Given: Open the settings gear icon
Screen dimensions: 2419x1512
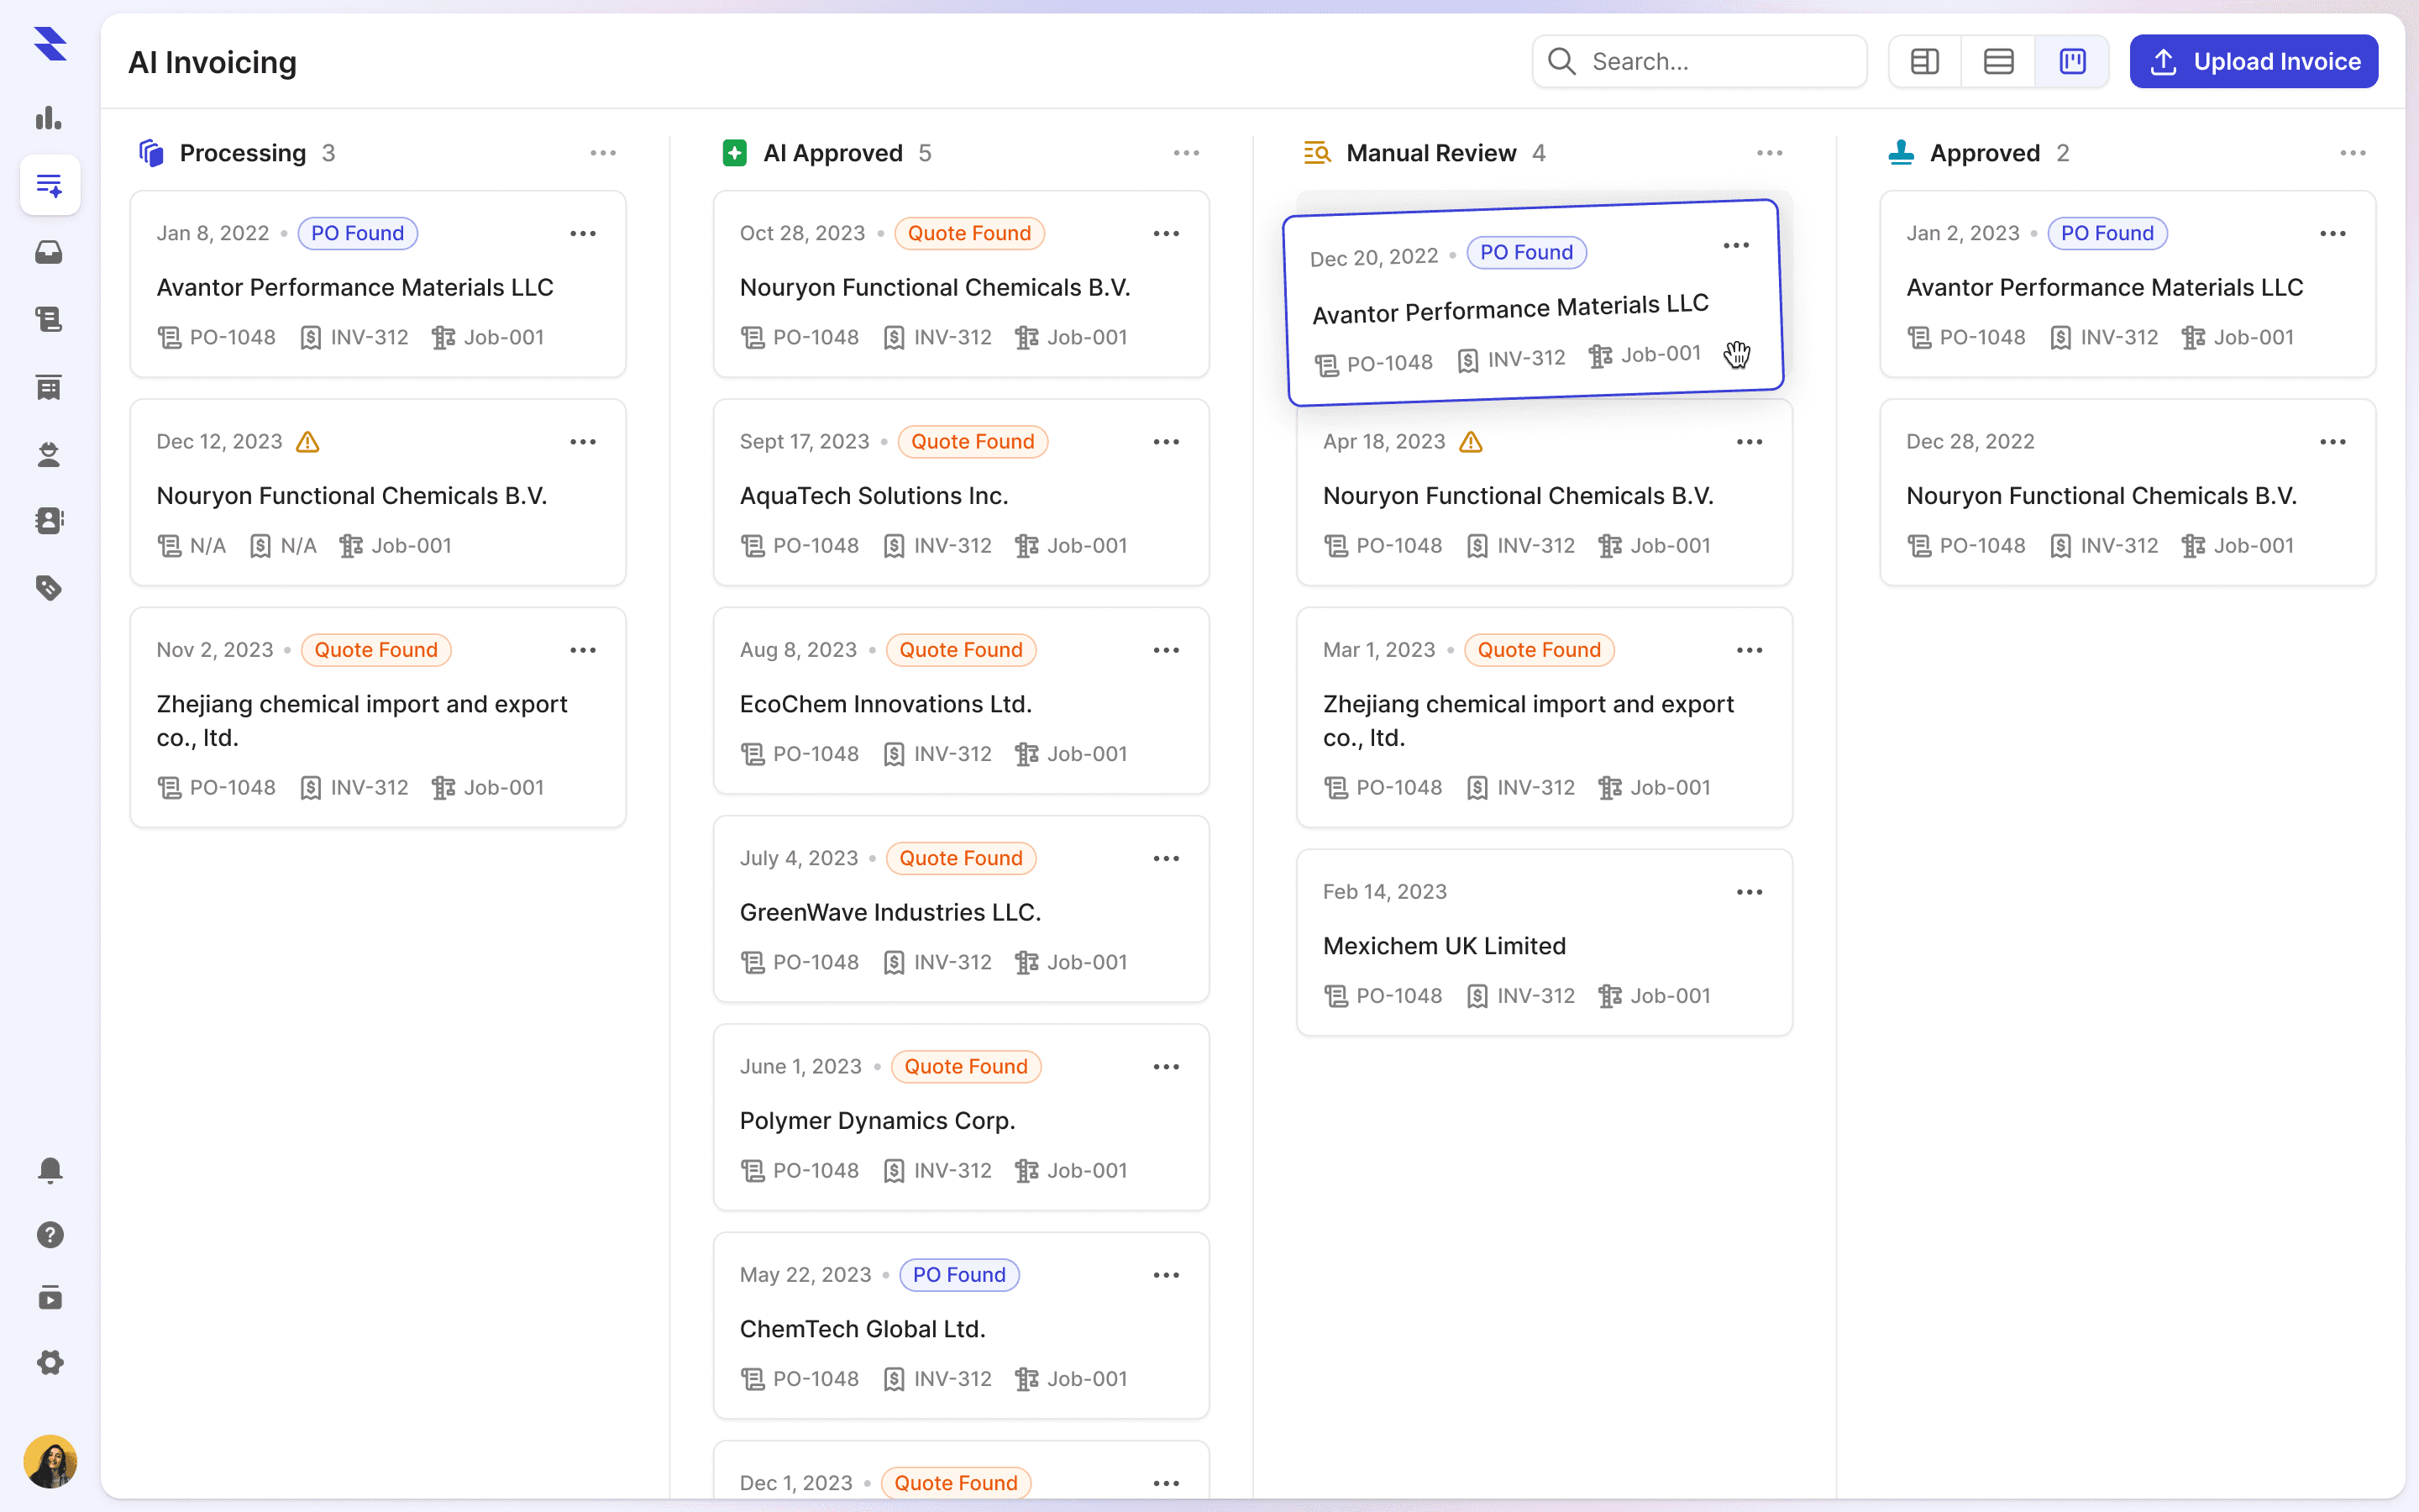Looking at the screenshot, I should 50,1362.
